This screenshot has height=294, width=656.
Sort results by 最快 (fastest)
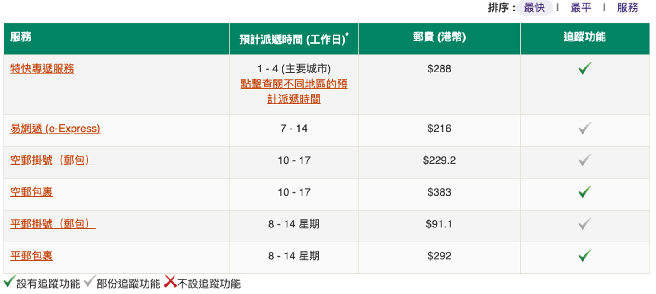pyautogui.click(x=534, y=8)
